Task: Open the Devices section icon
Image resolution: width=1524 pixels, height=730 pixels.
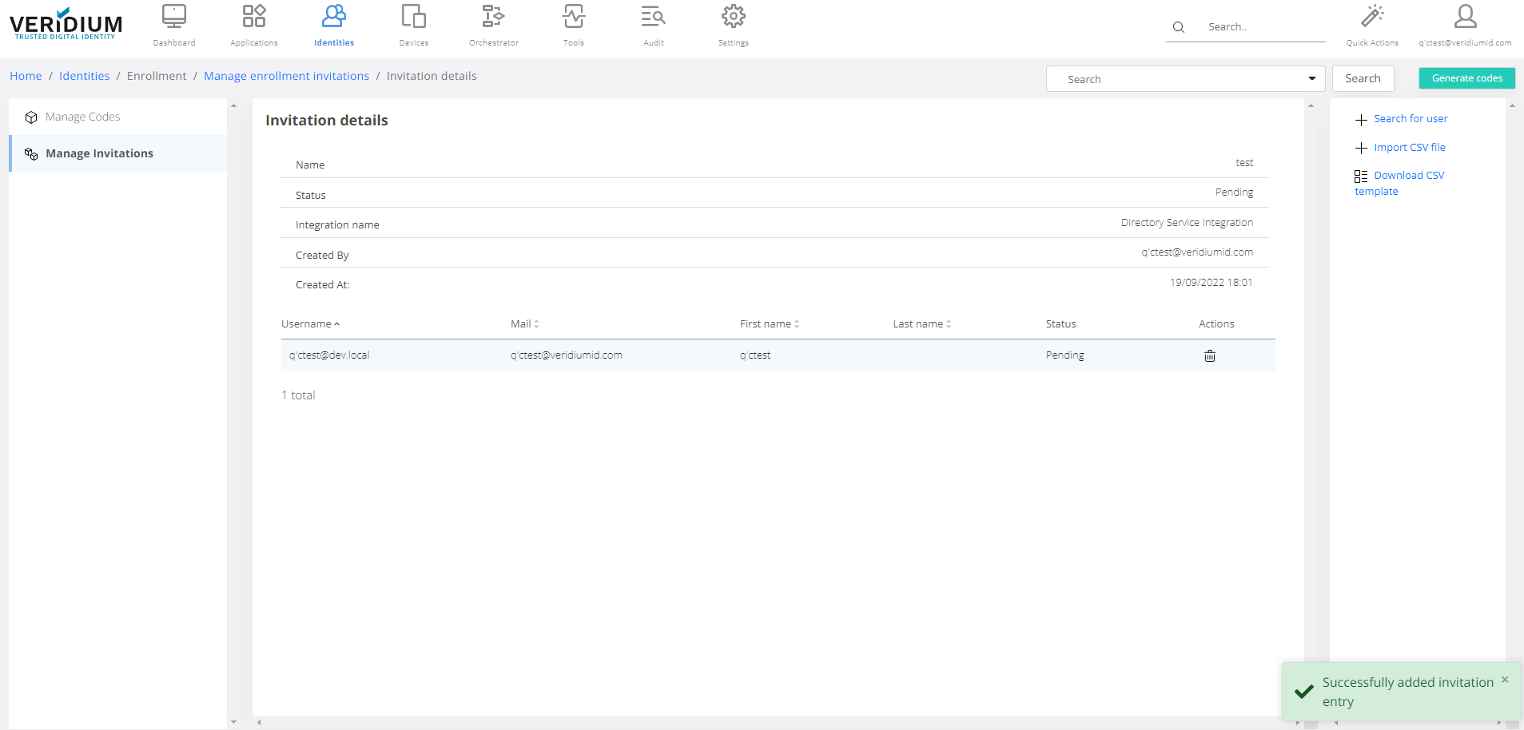Action: [413, 17]
